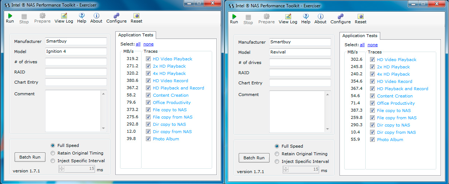Click interval ms stepper arrows in Revival window
Image resolution: width=449 pixels, height=184 pixels.
[x=286, y=169]
